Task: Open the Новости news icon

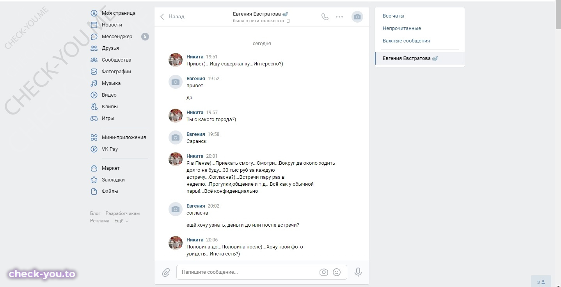Action: [x=94, y=25]
